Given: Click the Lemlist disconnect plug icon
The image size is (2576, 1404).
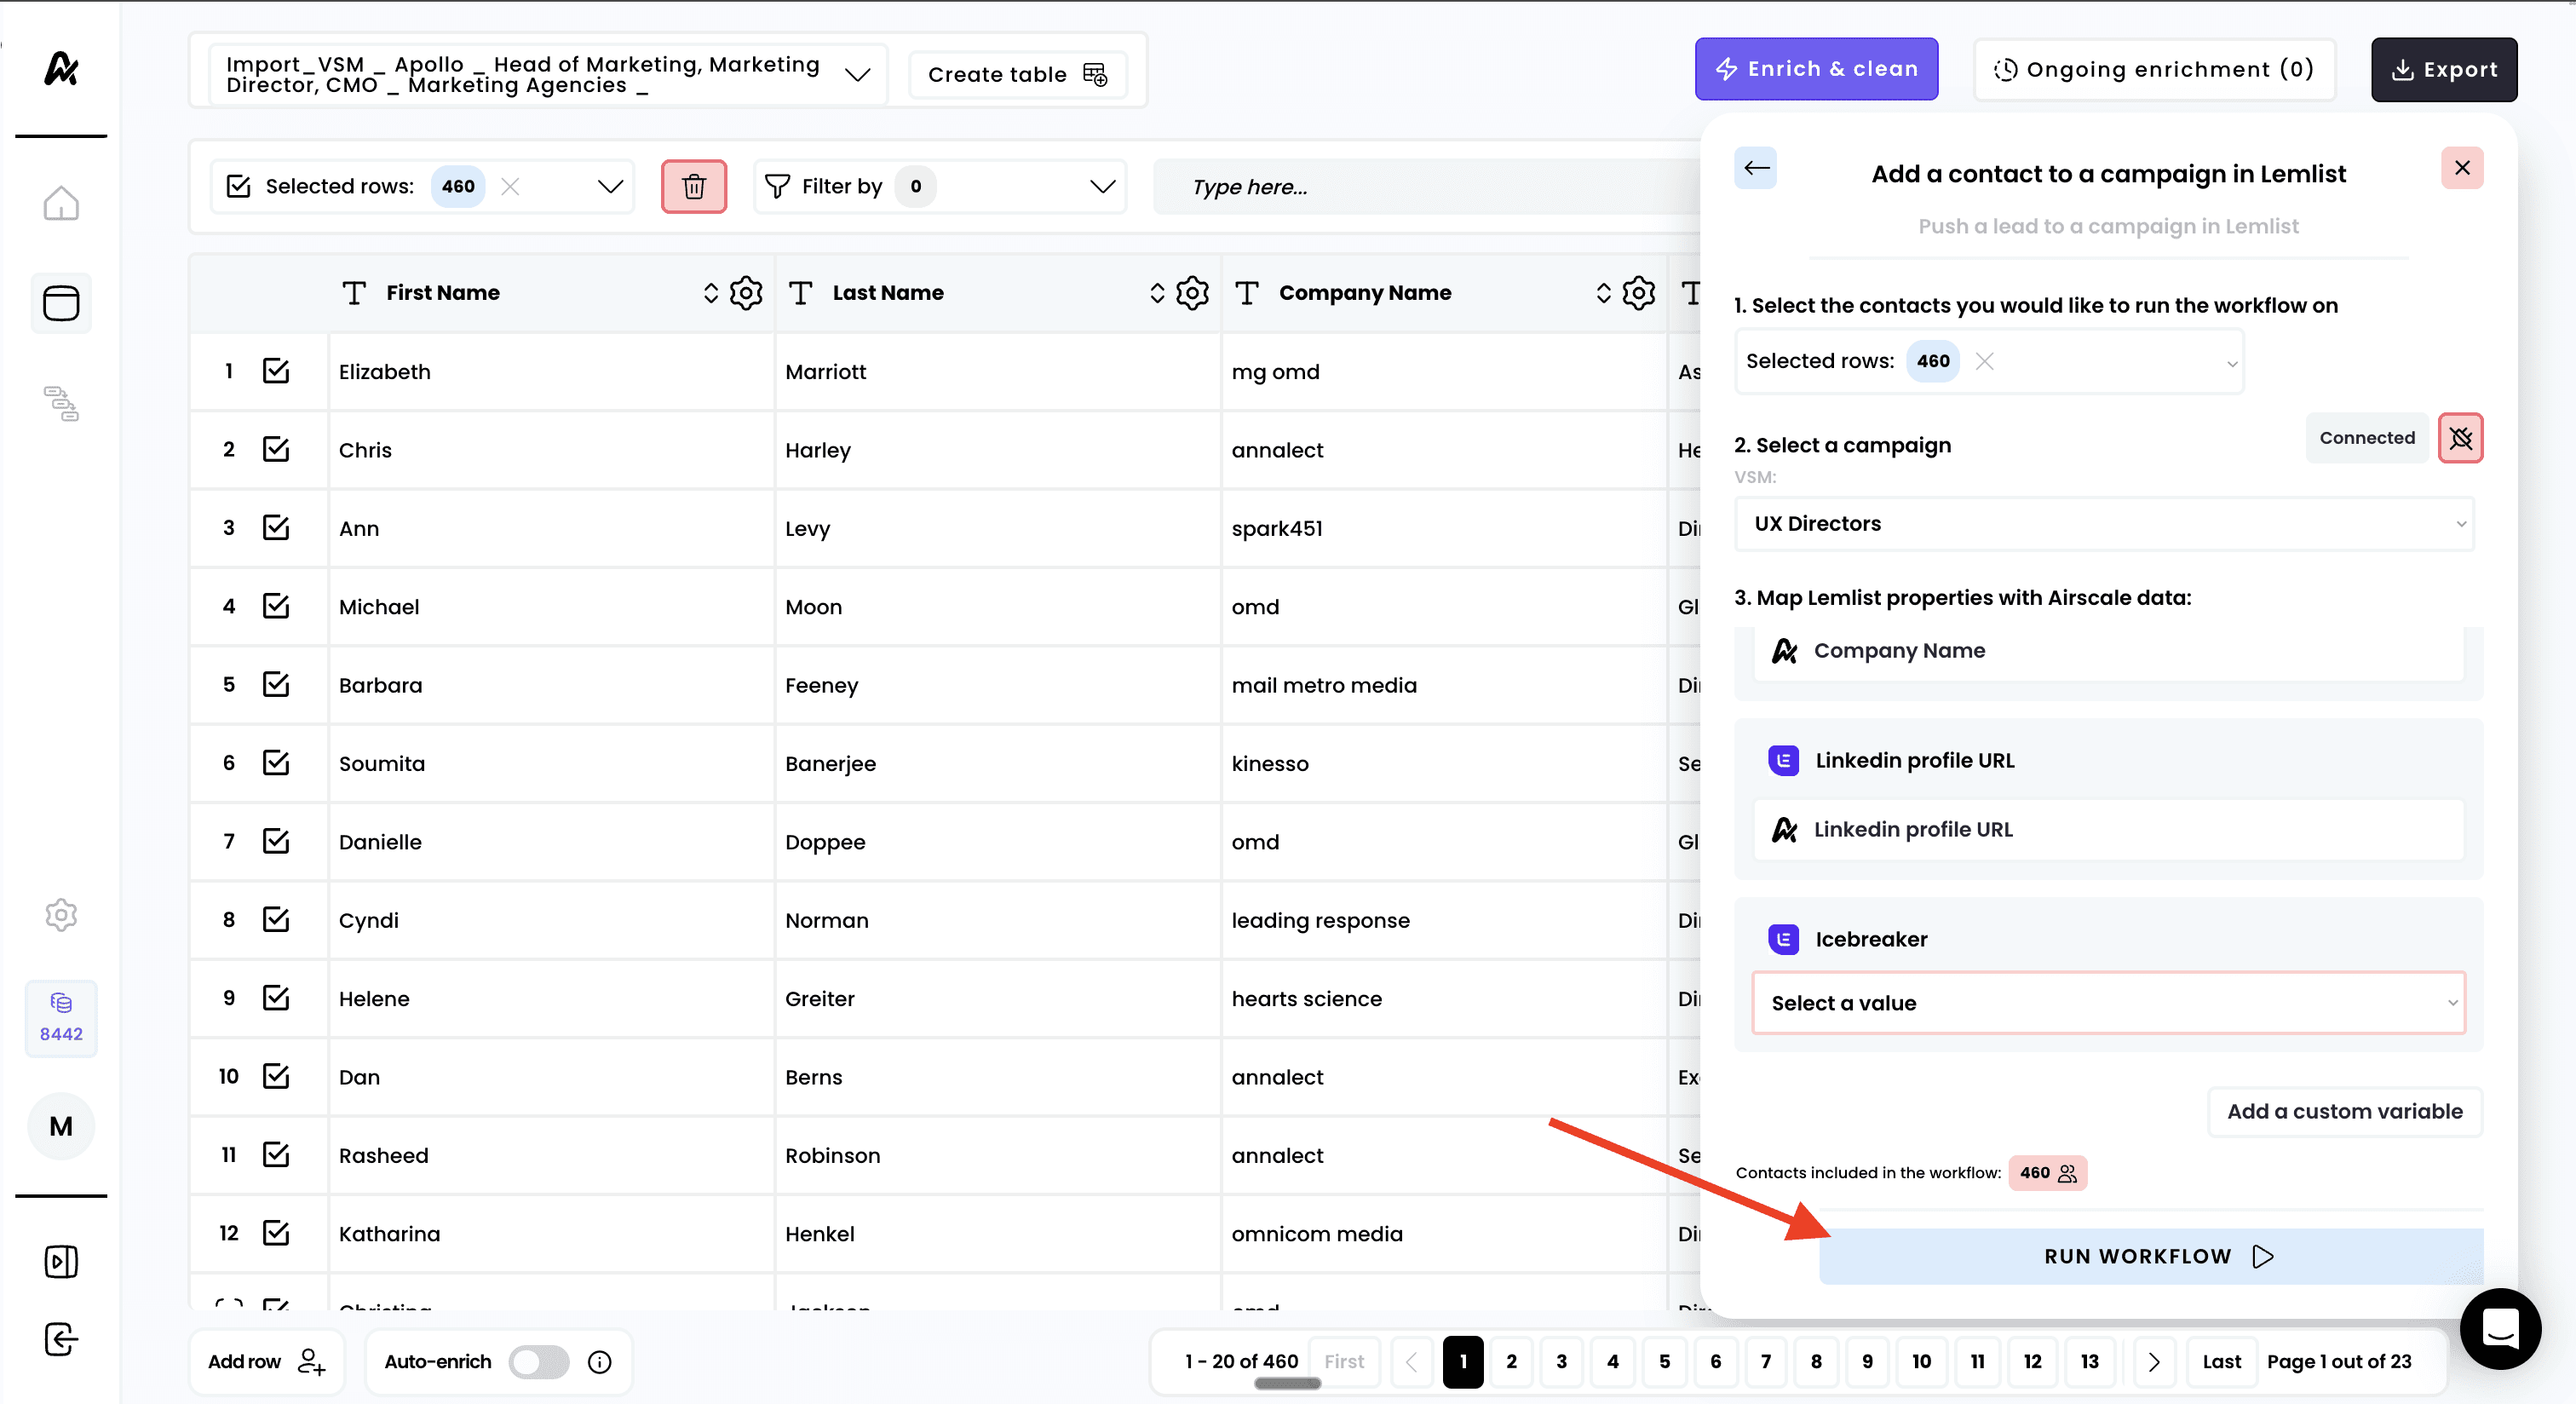Looking at the screenshot, I should pos(2460,438).
